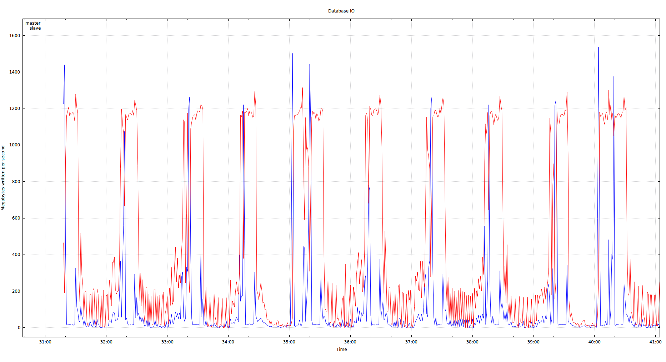Click the 'slave' legend label
Screen dimensions: 666x362
click(x=35, y=28)
